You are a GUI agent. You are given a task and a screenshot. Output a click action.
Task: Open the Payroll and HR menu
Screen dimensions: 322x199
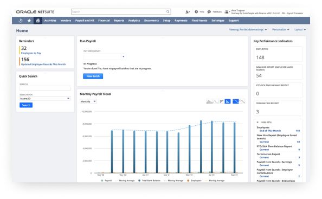85,21
